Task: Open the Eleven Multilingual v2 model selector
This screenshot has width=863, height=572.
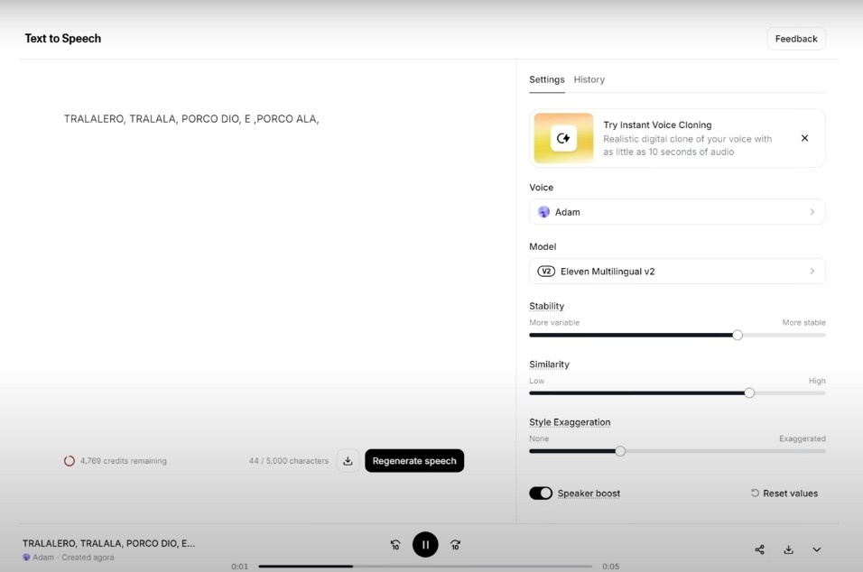Action: coord(677,272)
